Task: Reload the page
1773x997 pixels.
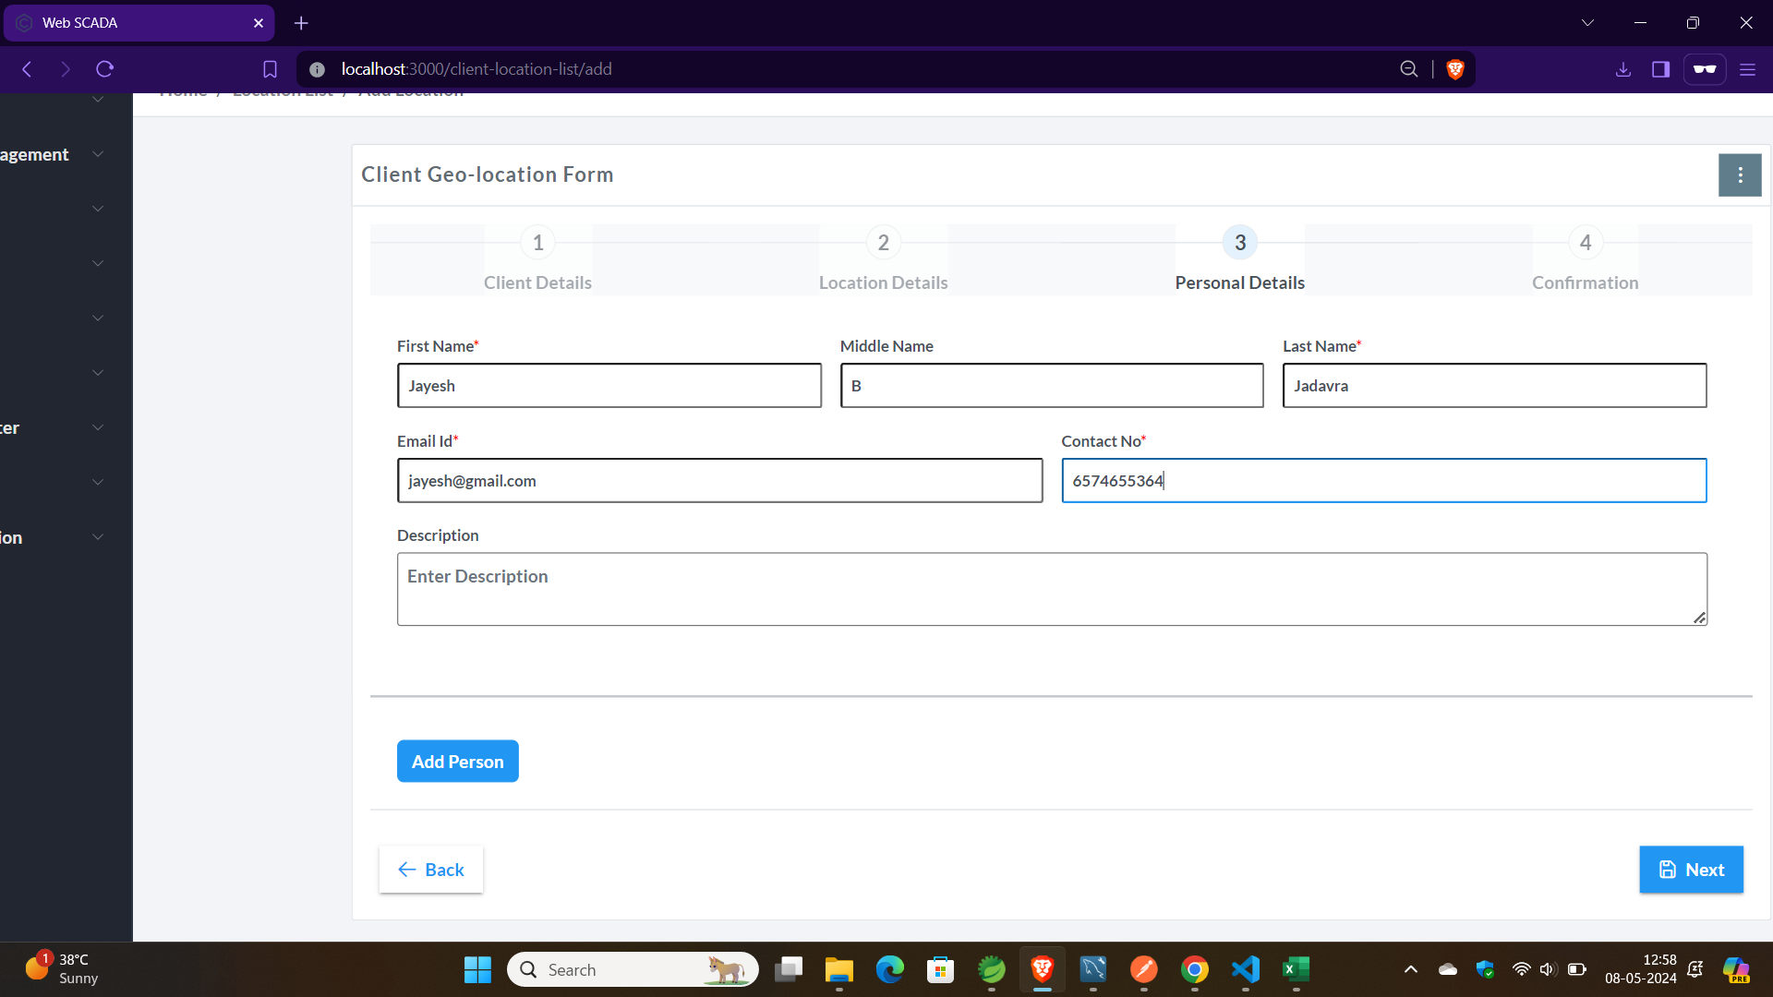Action: tap(105, 69)
